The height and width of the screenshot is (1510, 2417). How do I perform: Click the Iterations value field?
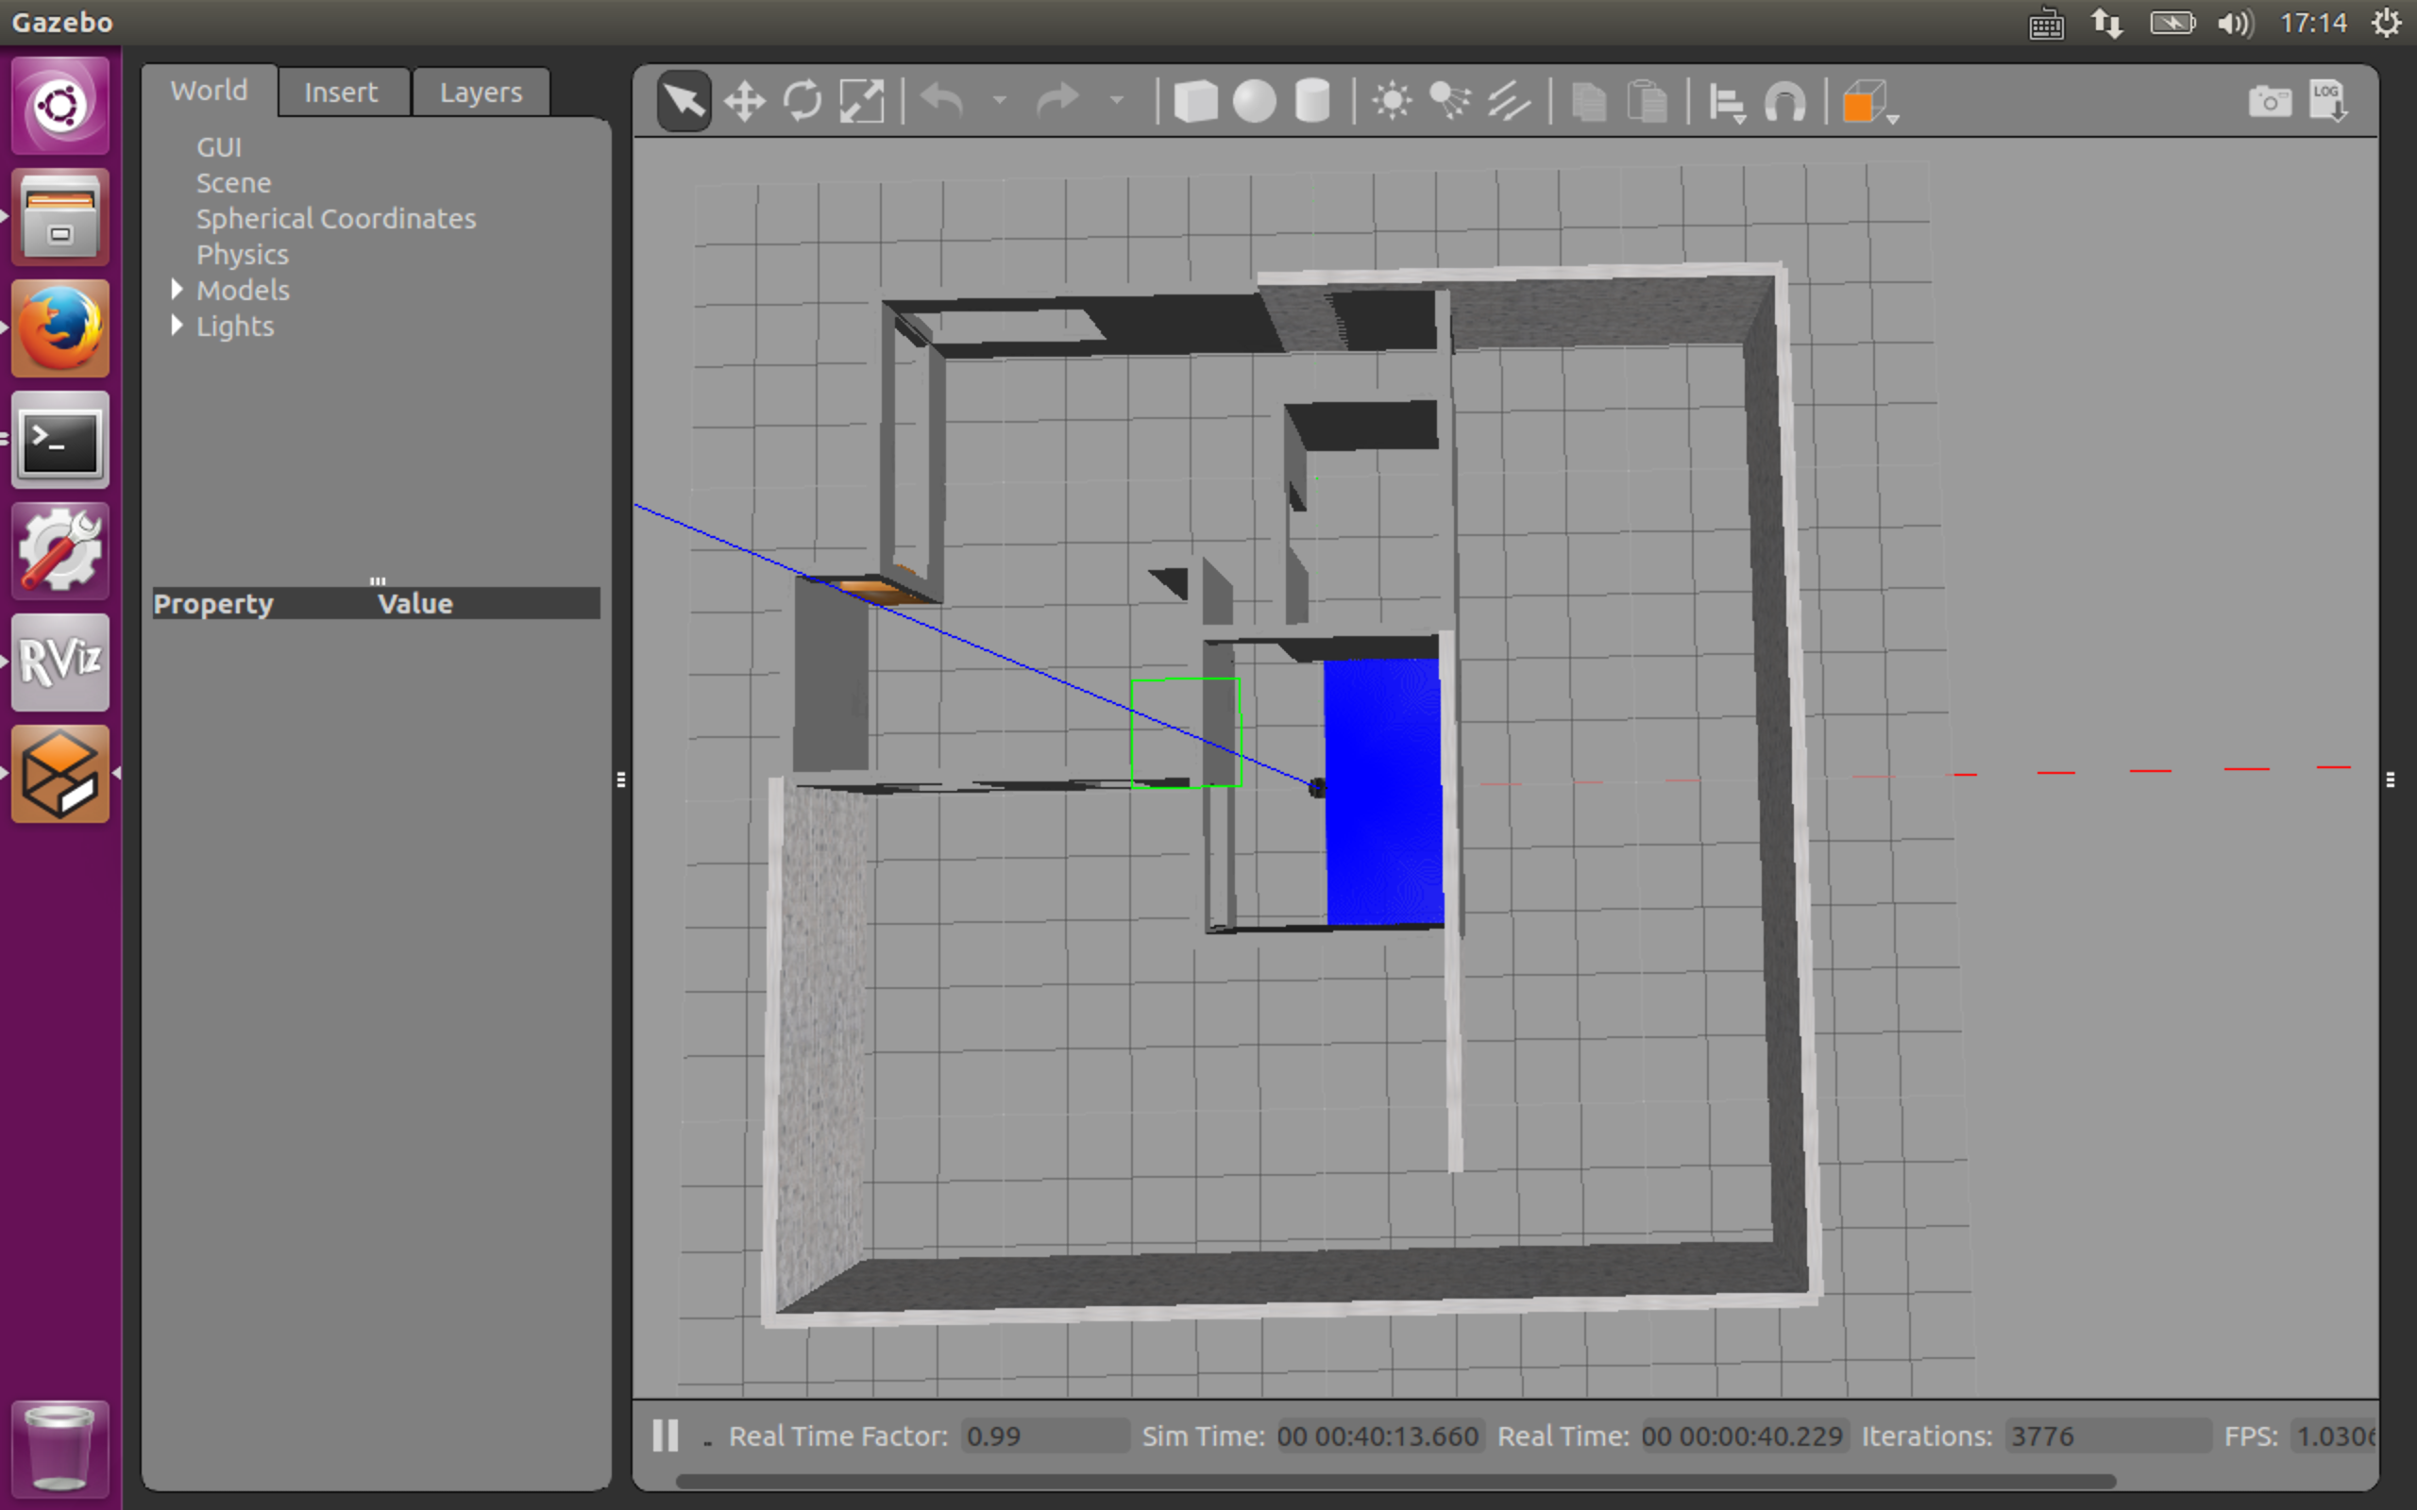2107,1436
